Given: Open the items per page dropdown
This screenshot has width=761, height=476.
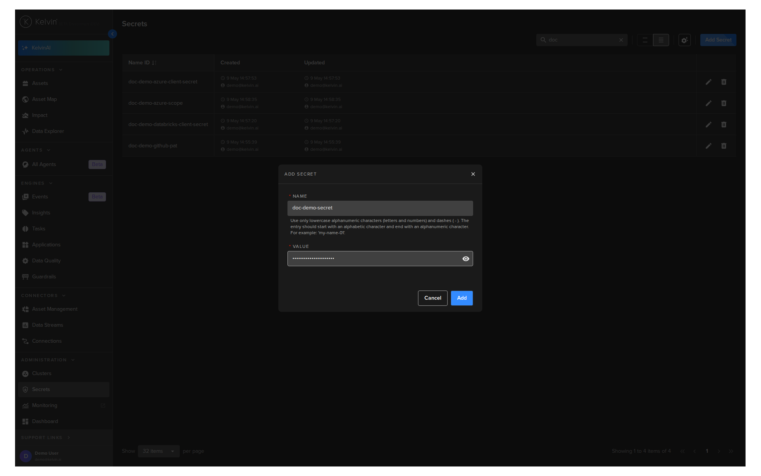Looking at the screenshot, I should 159,451.
